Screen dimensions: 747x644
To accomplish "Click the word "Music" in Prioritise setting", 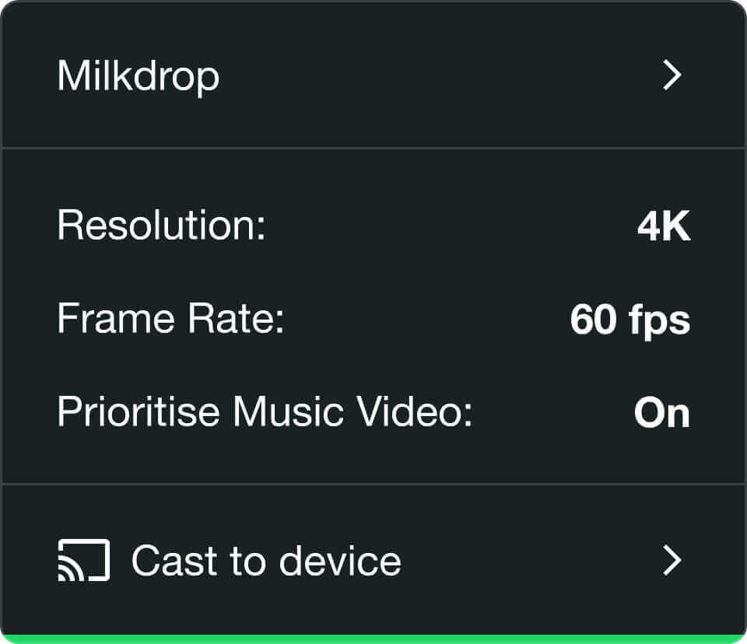I will pos(288,411).
